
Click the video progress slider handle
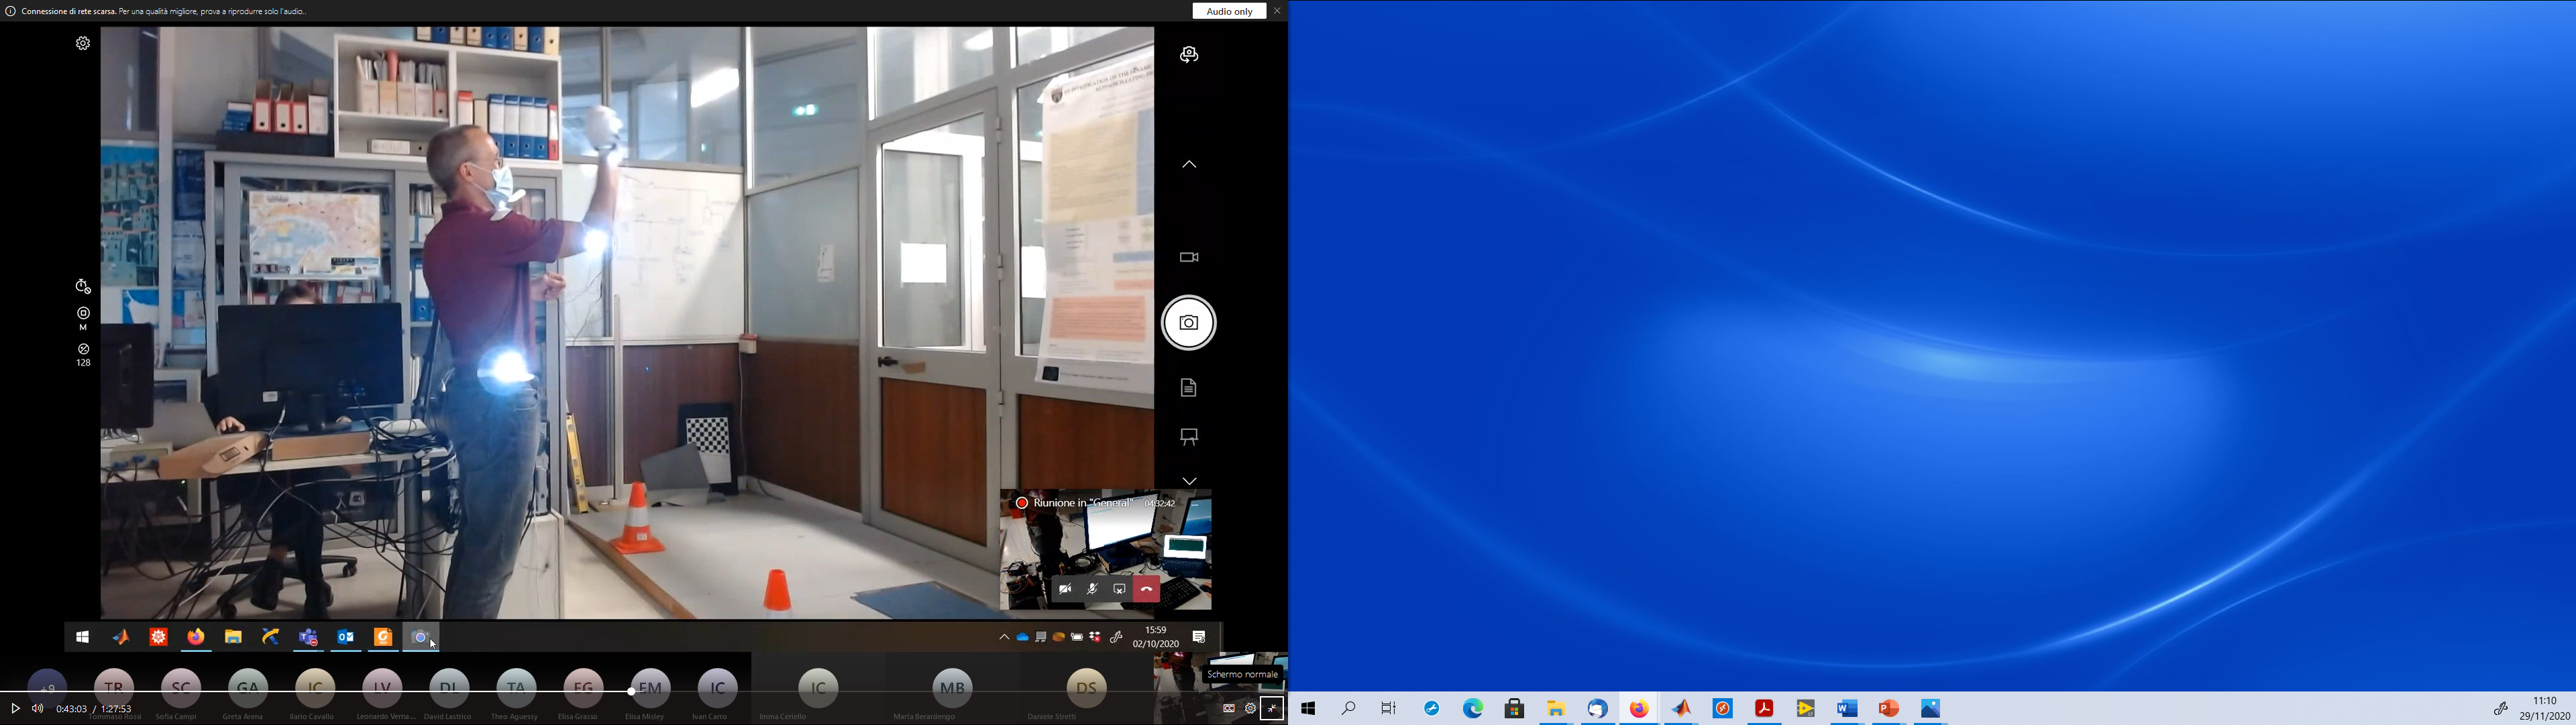(x=631, y=691)
